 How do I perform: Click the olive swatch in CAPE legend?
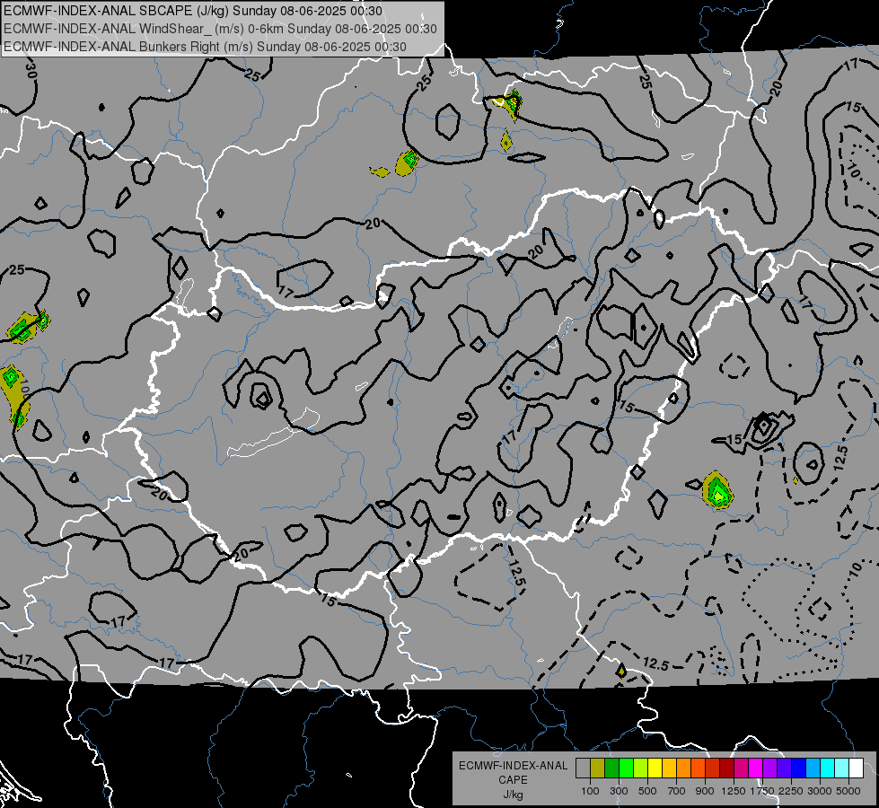click(x=598, y=768)
